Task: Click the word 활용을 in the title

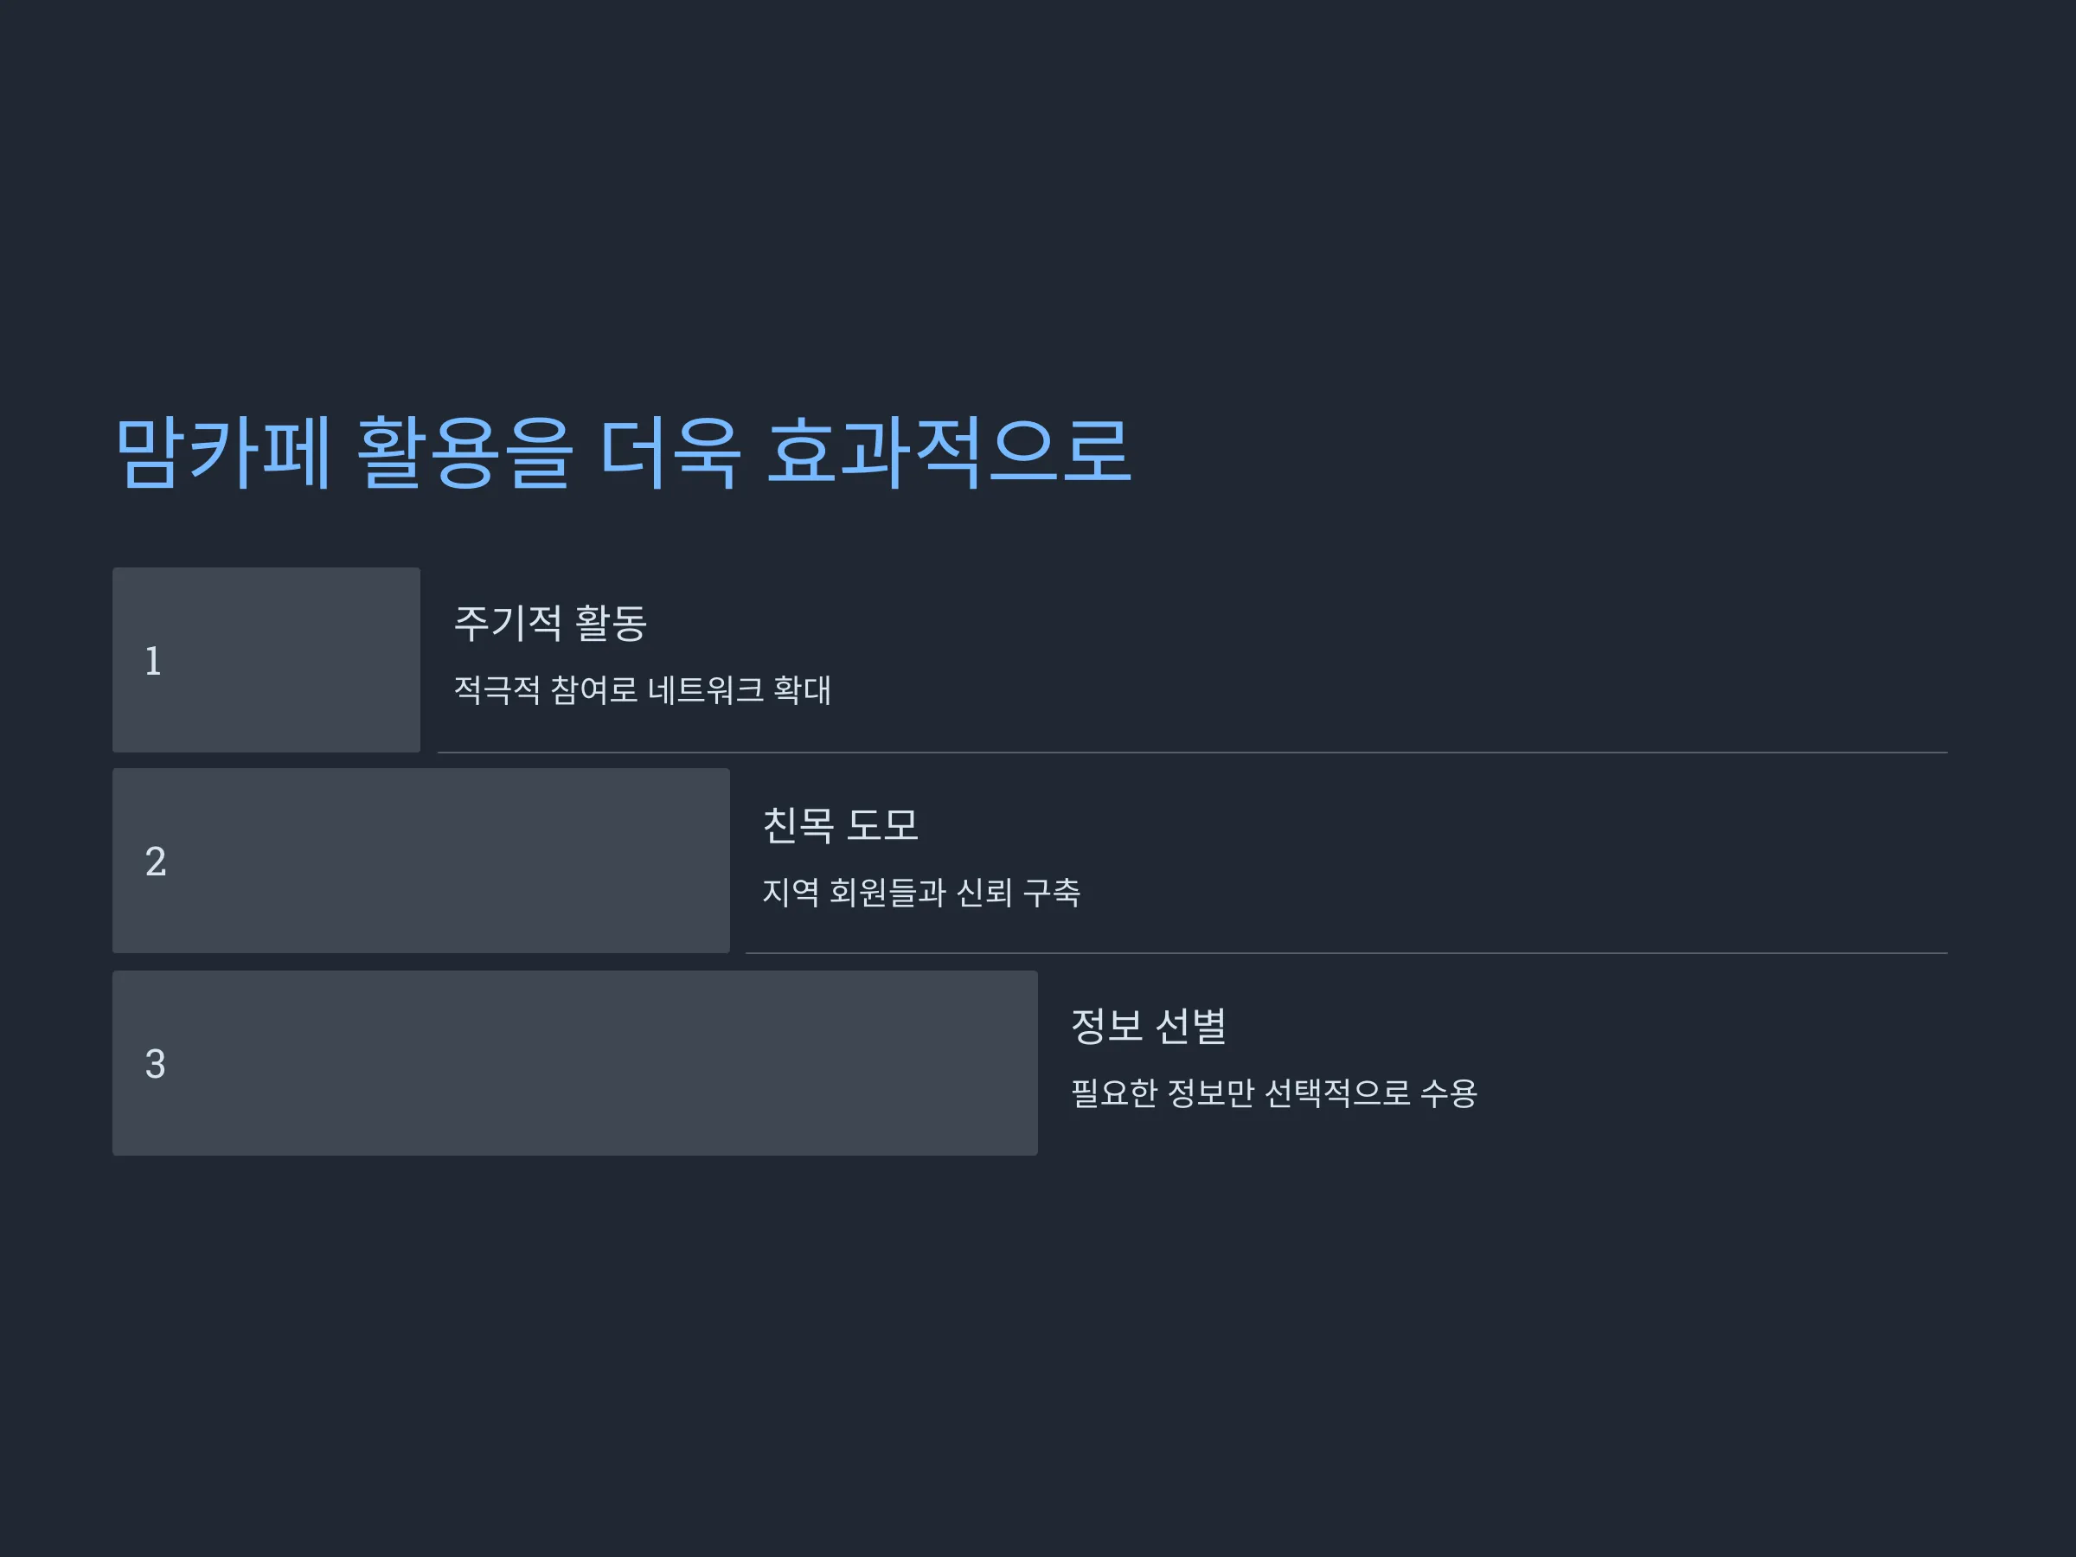Action: pos(465,452)
